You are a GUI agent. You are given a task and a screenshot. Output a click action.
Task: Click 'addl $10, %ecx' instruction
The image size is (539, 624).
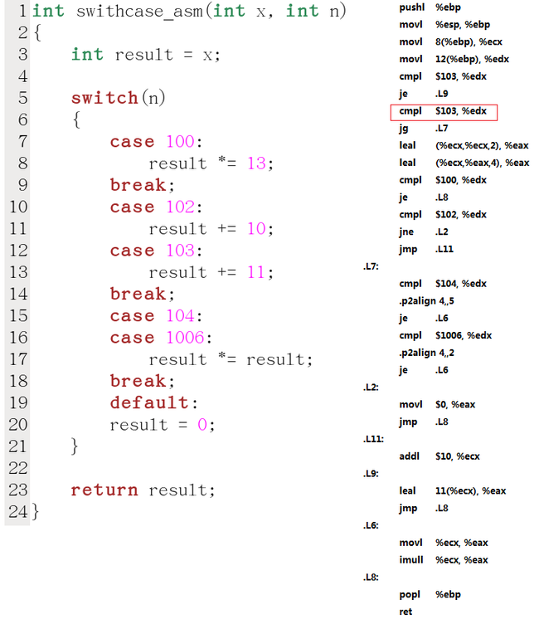[439, 456]
